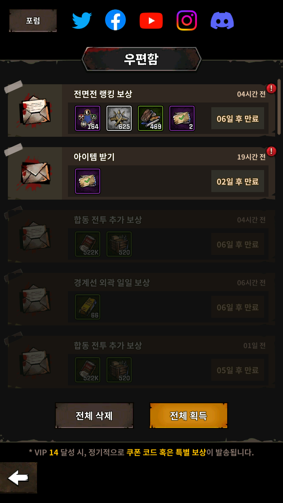Click the 포럼 forum button
Image resolution: width=283 pixels, height=503 pixels.
[33, 21]
